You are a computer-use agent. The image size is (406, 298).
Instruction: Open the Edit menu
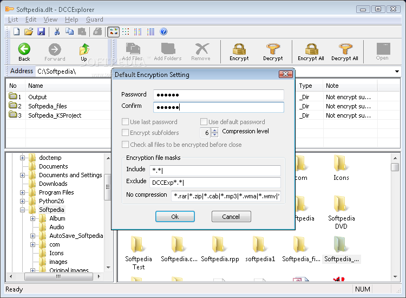[31, 20]
